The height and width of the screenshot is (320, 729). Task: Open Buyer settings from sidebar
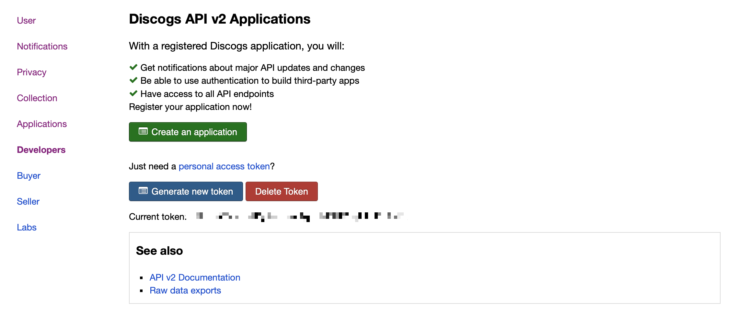pyautogui.click(x=29, y=176)
